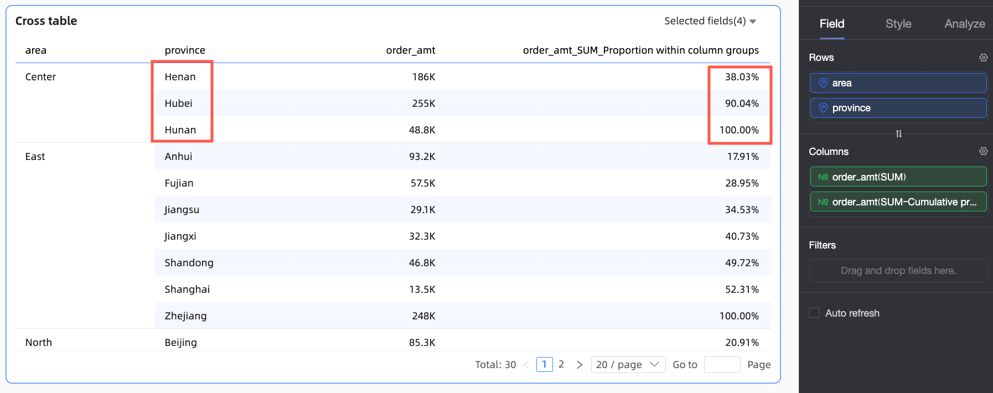Click the location icon on the area field
The height and width of the screenshot is (393, 993).
click(x=823, y=83)
